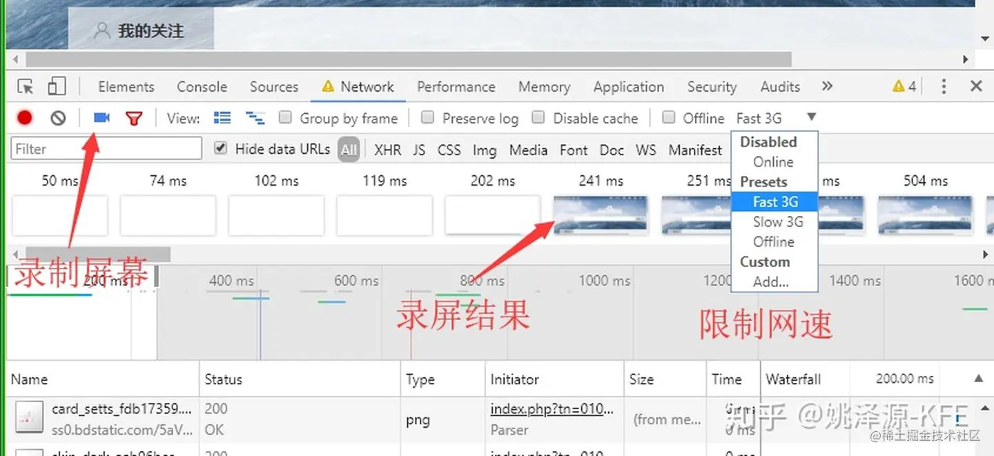This screenshot has width=994, height=456.
Task: Filter requests by XHR
Action: 387,150
